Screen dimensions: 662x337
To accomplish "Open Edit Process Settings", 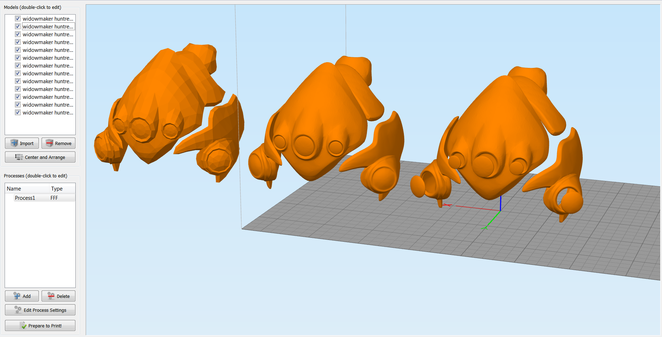I will coord(40,310).
